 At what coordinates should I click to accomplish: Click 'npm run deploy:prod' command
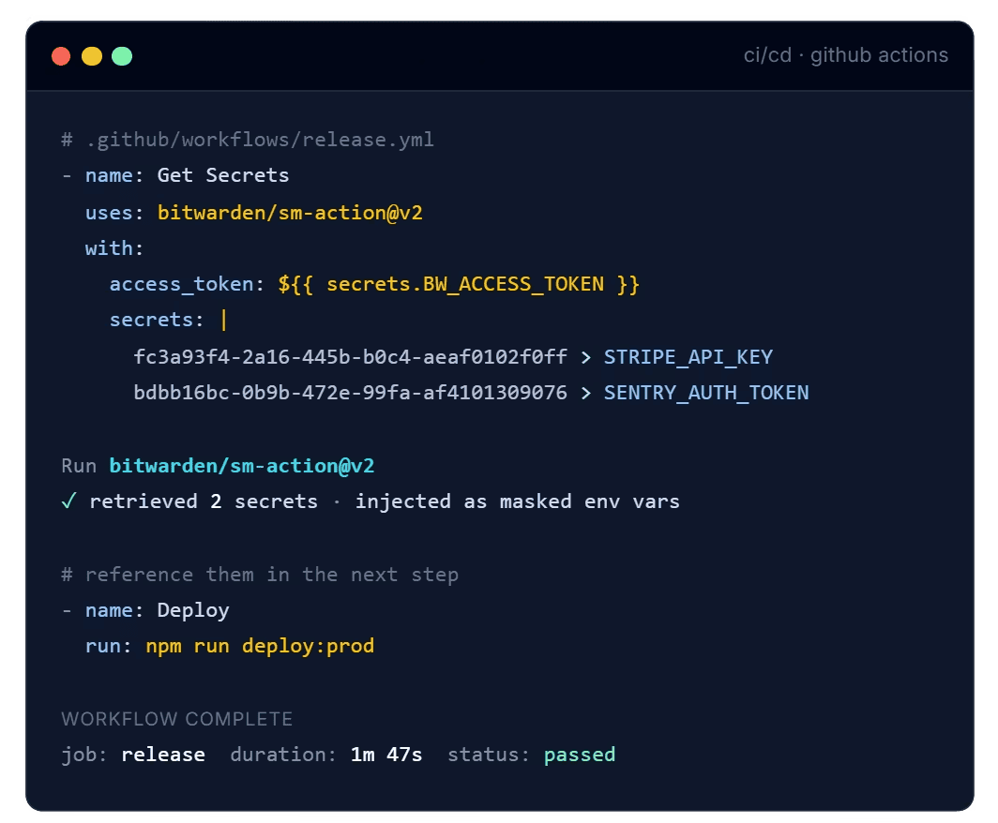click(x=260, y=646)
